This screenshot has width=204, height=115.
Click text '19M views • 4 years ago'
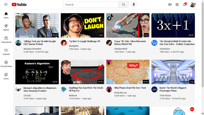click(x=80, y=49)
